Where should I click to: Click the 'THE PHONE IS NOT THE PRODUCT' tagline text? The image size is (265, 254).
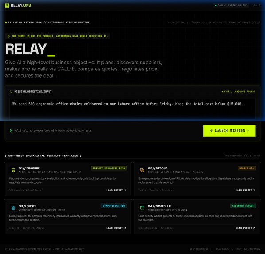click(60, 36)
